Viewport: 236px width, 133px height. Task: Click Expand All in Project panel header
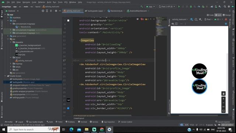click(47, 11)
